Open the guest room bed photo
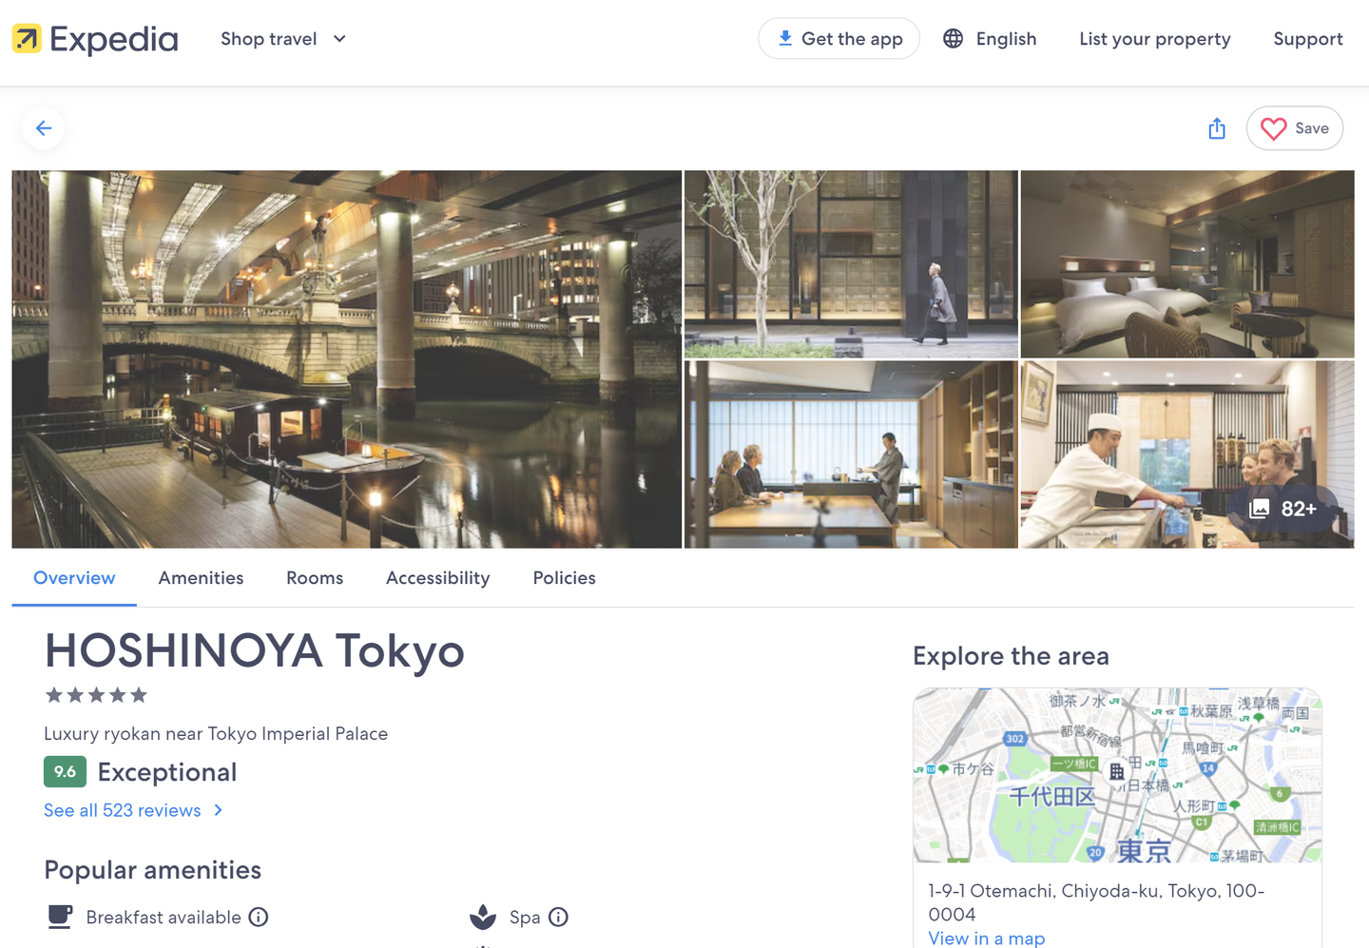 pos(1186,264)
